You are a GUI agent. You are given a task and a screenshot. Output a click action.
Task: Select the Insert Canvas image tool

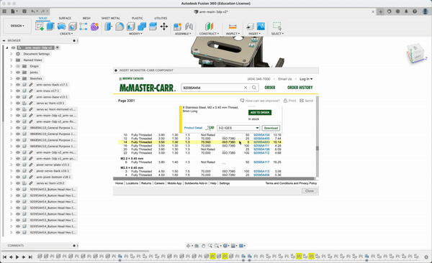coord(261,27)
